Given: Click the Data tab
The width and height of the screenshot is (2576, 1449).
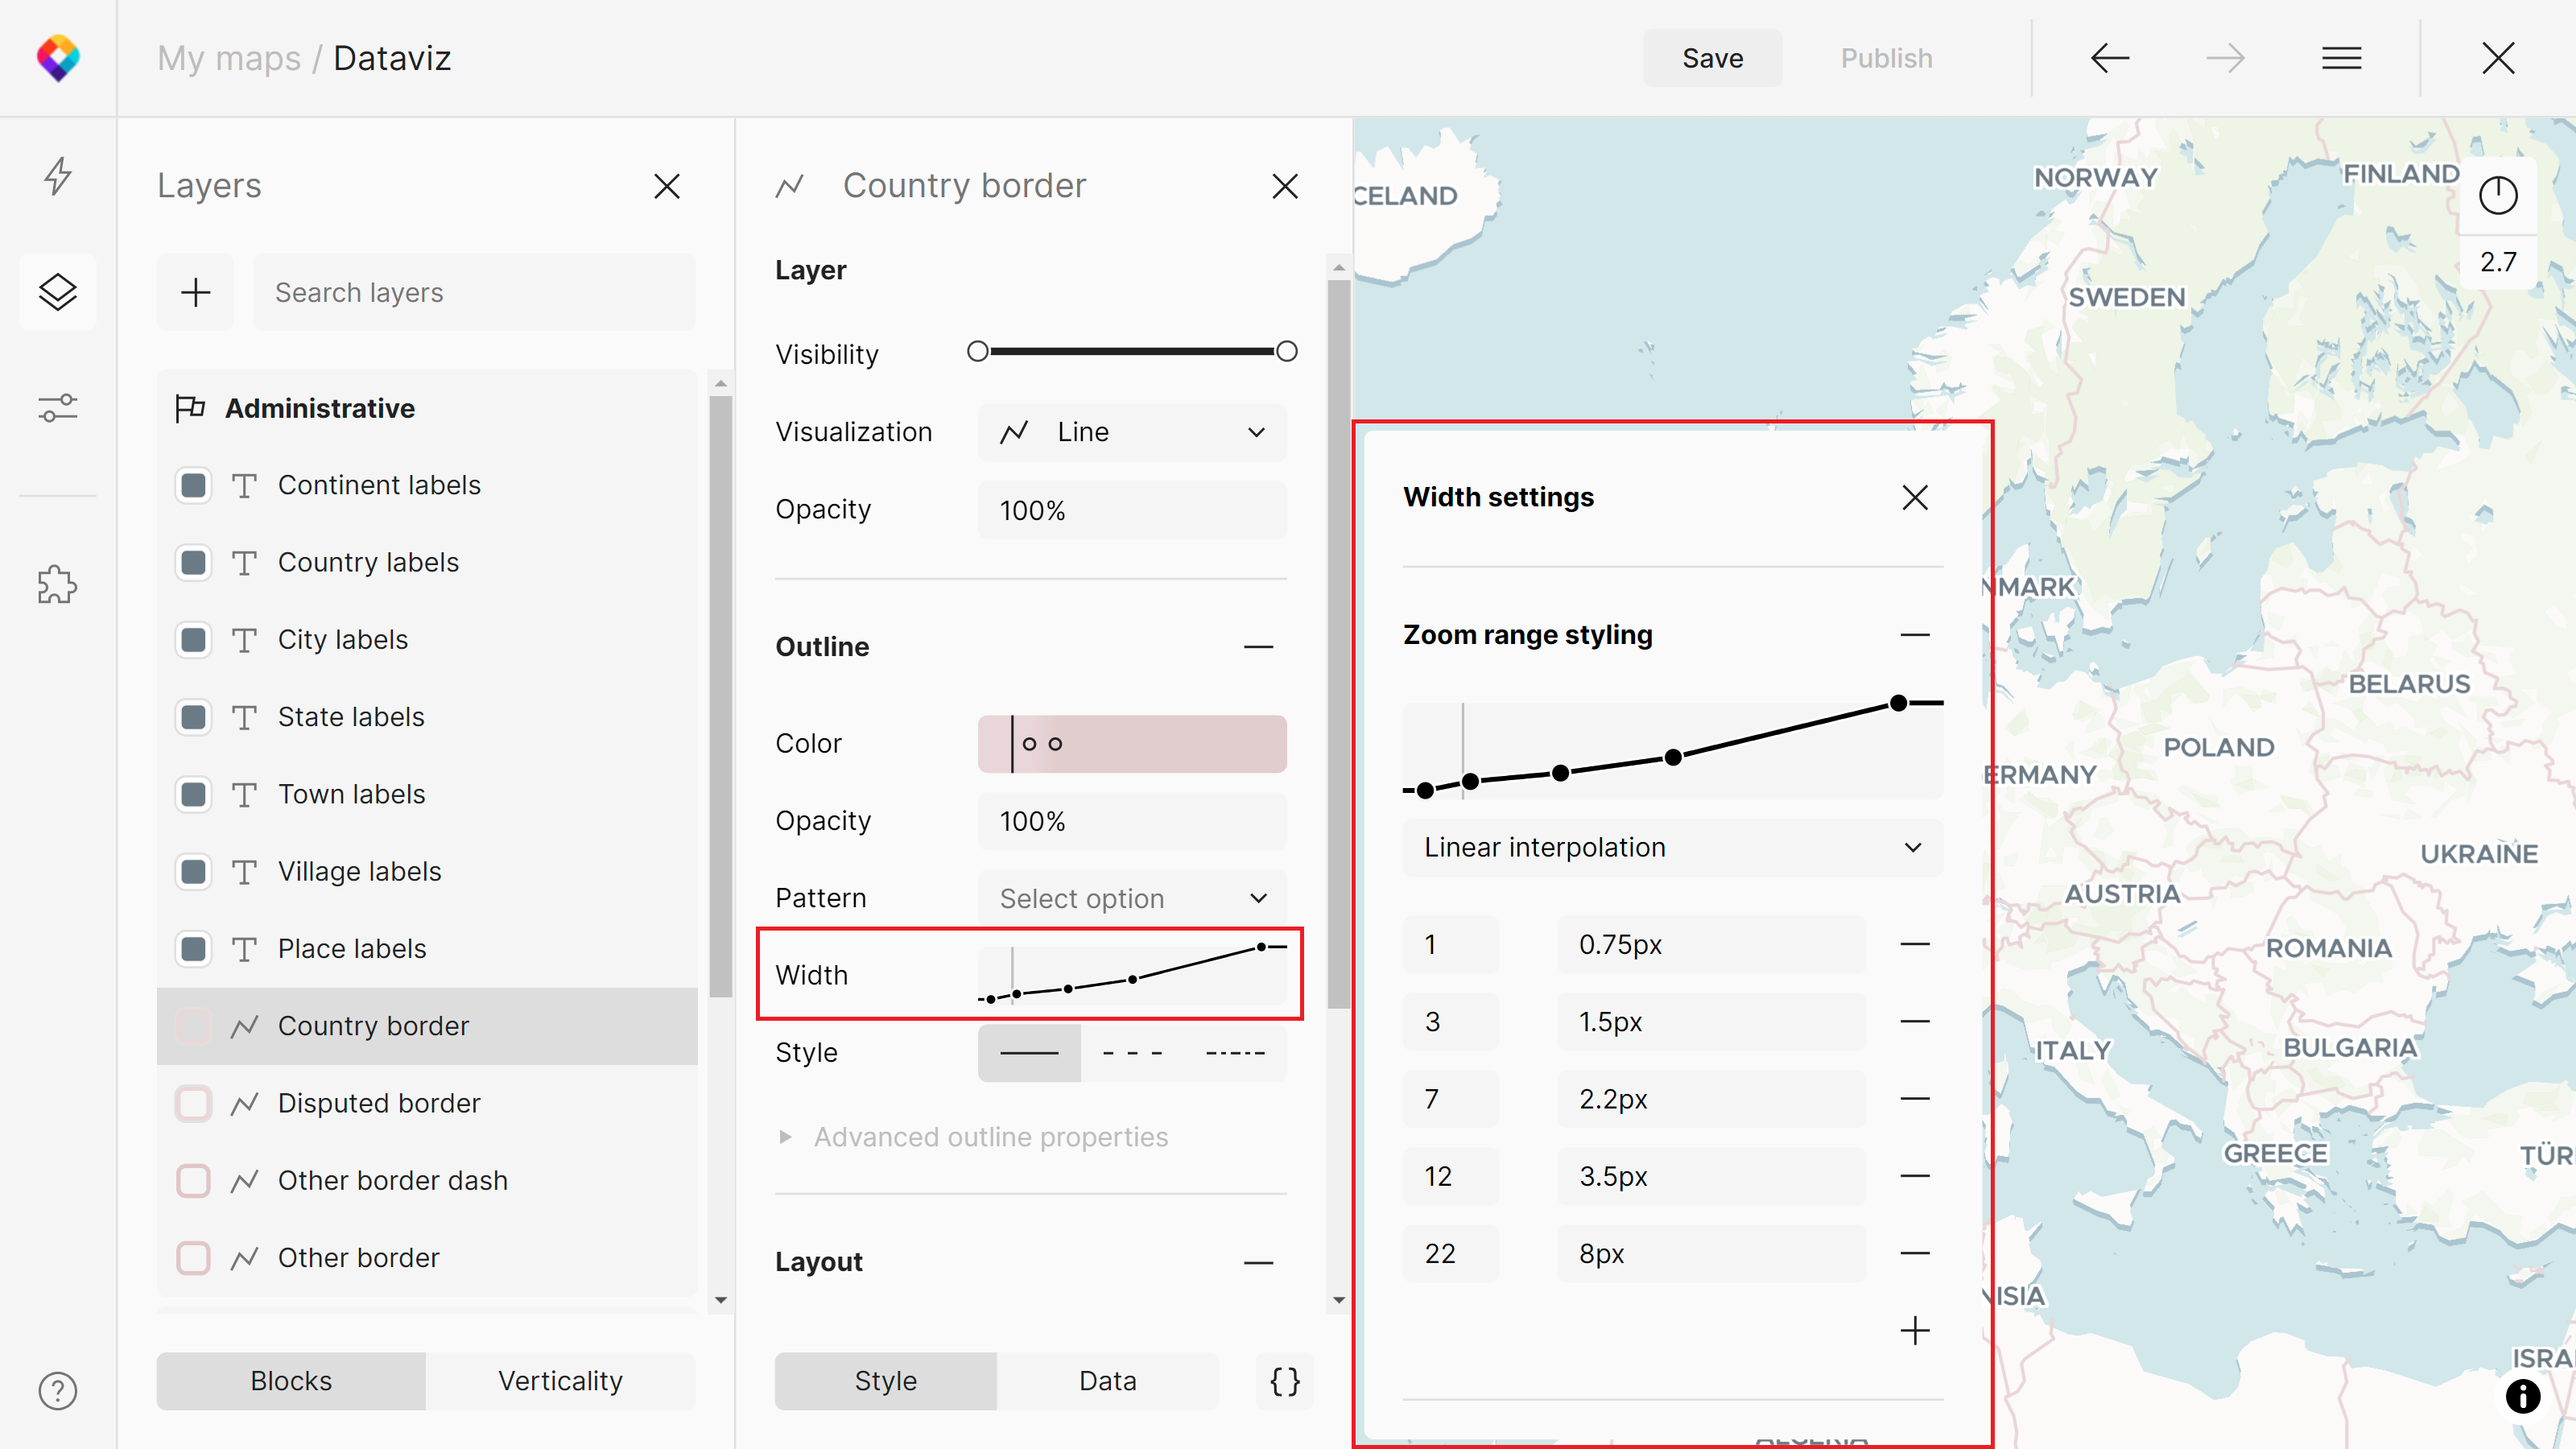Looking at the screenshot, I should tap(1106, 1381).
